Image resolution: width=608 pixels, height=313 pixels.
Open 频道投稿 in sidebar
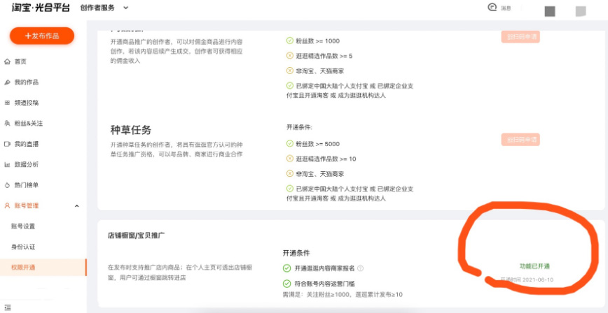tap(27, 103)
